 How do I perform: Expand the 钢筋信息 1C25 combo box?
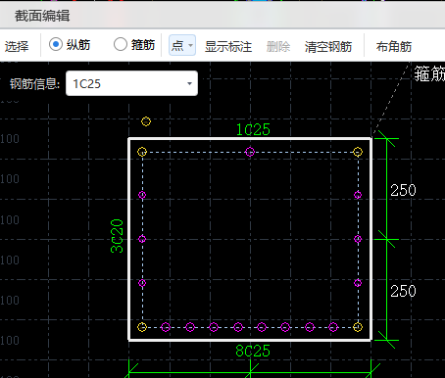(x=131, y=83)
